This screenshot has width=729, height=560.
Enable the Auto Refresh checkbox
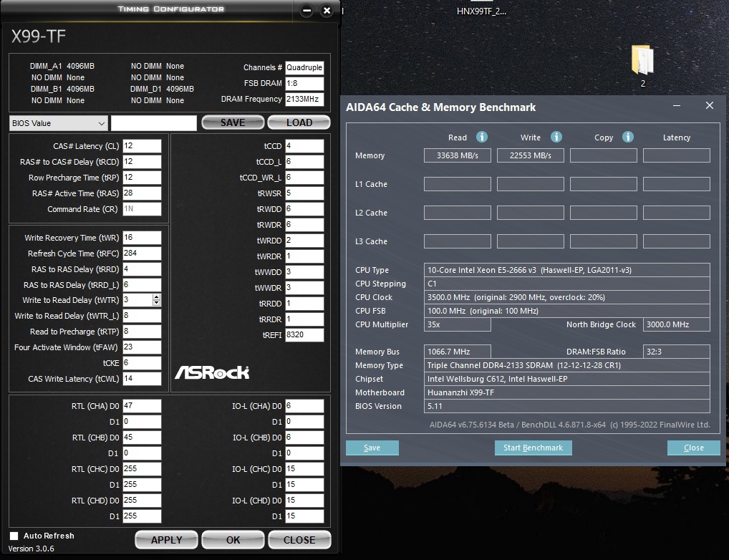[x=14, y=536]
